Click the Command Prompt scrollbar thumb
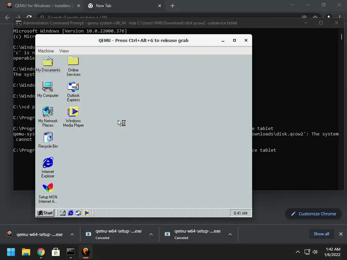Screen dimensions: 347x260 click(x=342, y=37)
